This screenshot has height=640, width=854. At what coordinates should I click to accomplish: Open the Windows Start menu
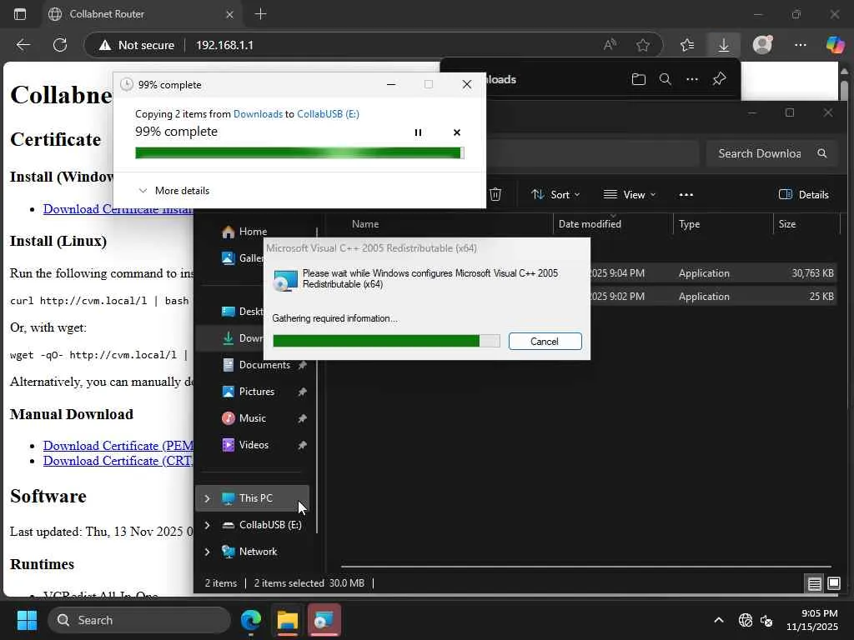27,620
